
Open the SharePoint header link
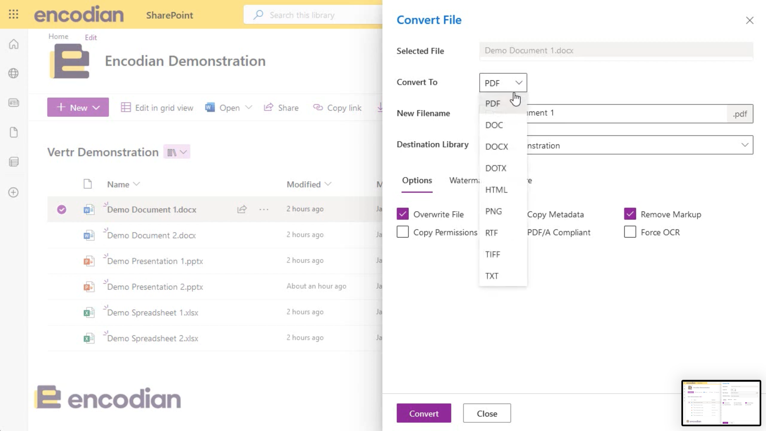pos(170,15)
